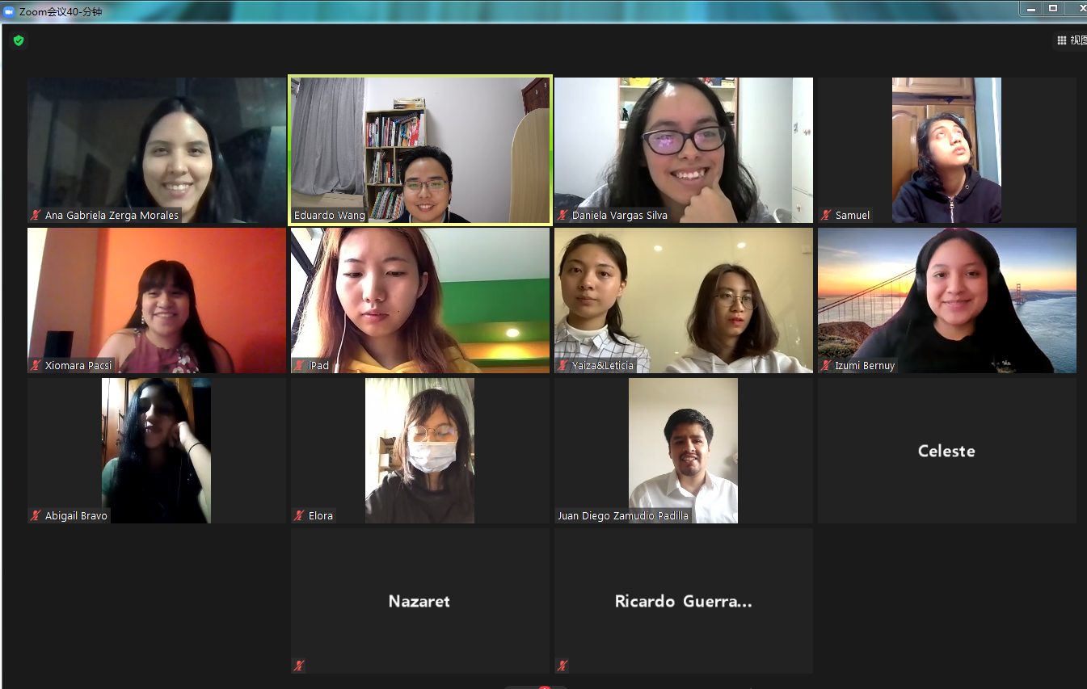Screen dimensions: 1087x689
Task: Click muted mic icon next to Elora
Action: [x=299, y=516]
